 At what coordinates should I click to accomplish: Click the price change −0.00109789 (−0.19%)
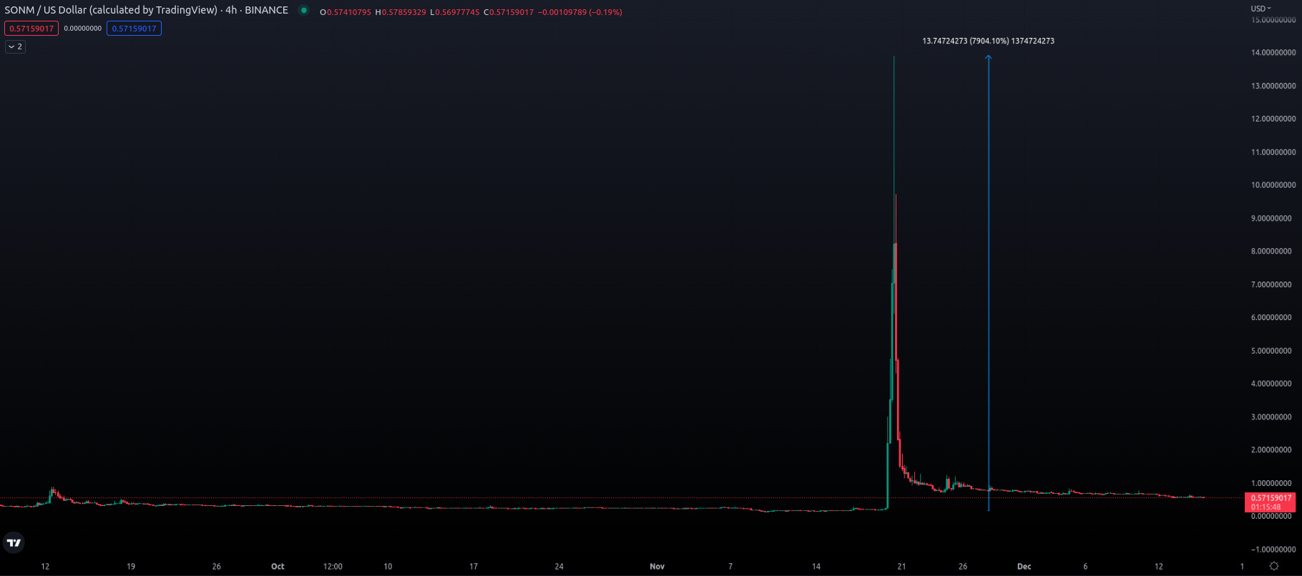(x=579, y=12)
